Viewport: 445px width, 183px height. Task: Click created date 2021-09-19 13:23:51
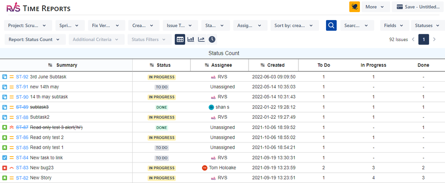pyautogui.click(x=274, y=178)
